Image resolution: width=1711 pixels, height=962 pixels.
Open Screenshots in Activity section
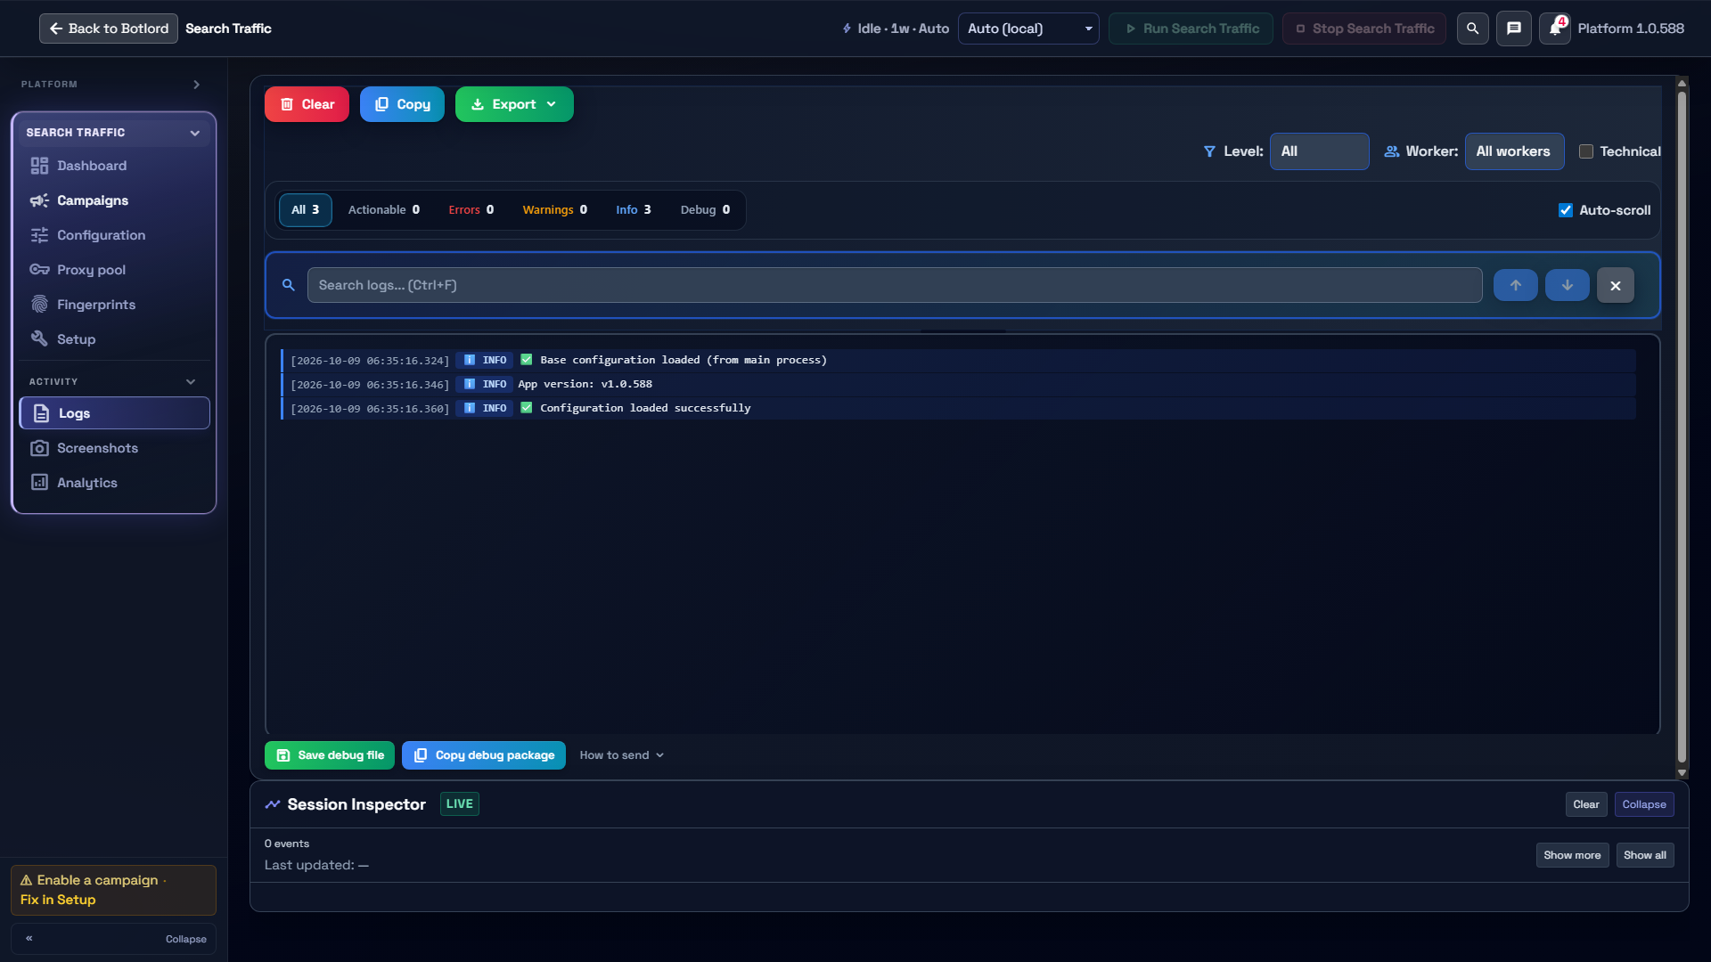(114, 448)
